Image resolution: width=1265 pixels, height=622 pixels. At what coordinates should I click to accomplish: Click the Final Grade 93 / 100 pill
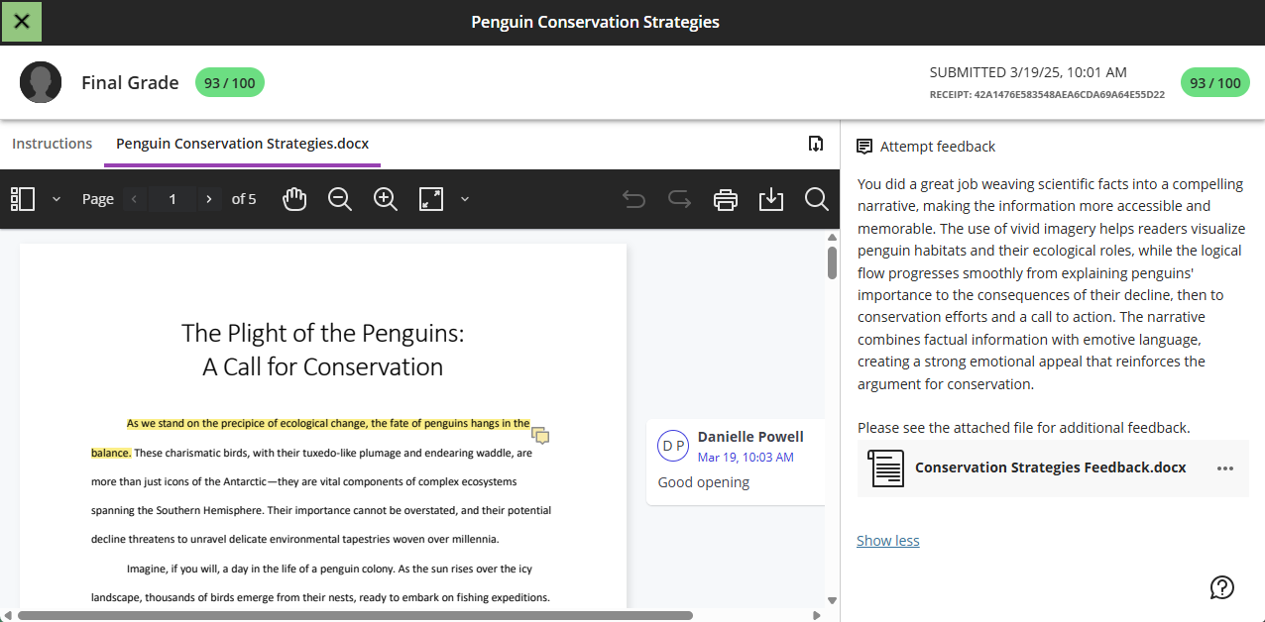230,83
